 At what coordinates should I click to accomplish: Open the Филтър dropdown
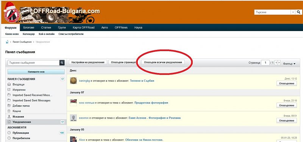click(x=289, y=64)
